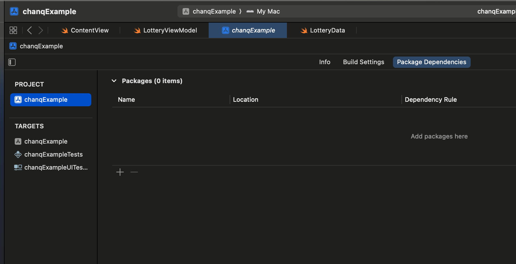516x264 pixels.
Task: Go forward in editor history
Action: (x=41, y=30)
